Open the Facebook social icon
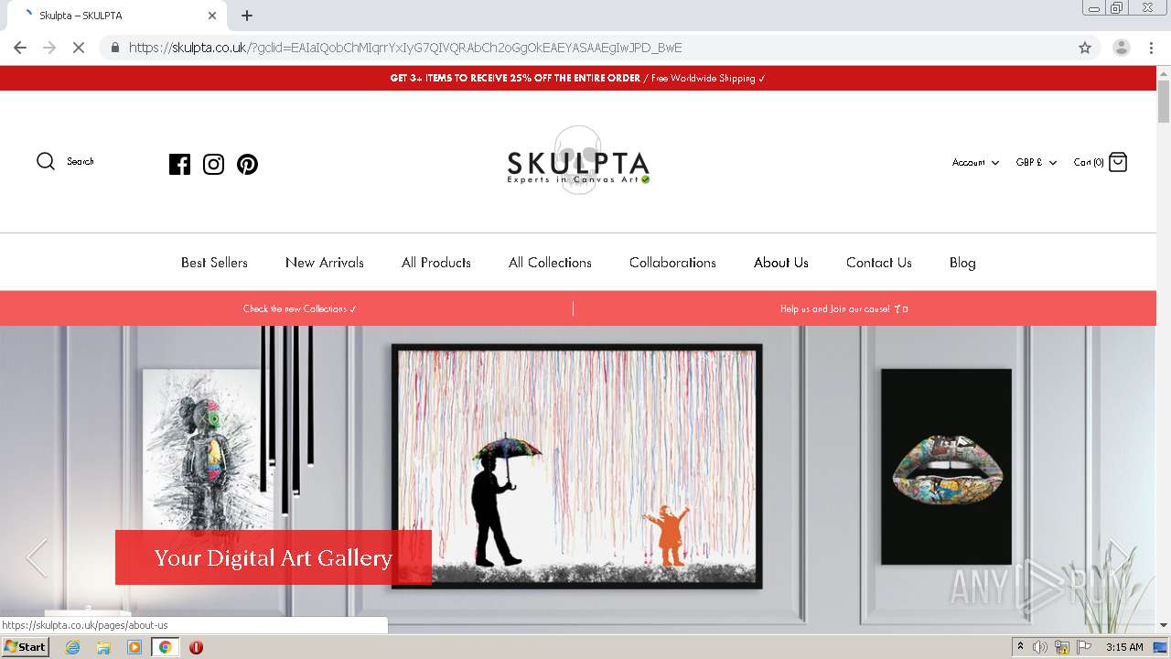The height and width of the screenshot is (659, 1171). point(179,164)
